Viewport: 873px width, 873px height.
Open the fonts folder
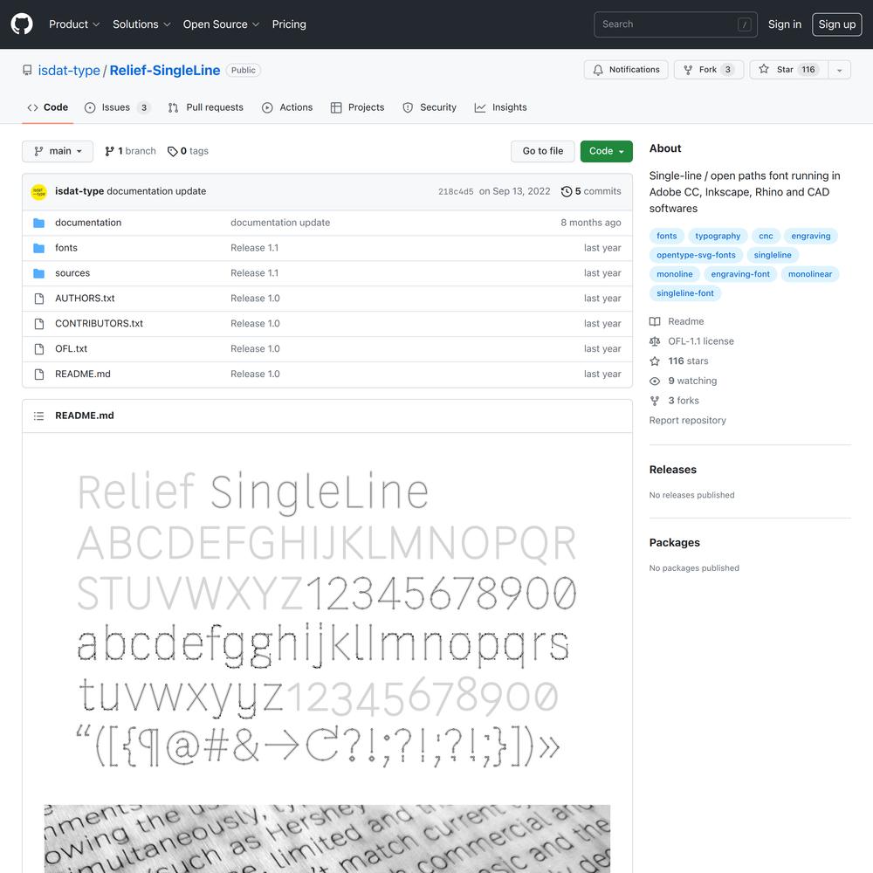pyautogui.click(x=66, y=248)
